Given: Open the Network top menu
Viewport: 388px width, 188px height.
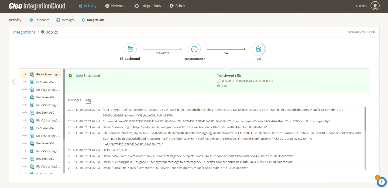Looking at the screenshot, I should click(115, 6).
